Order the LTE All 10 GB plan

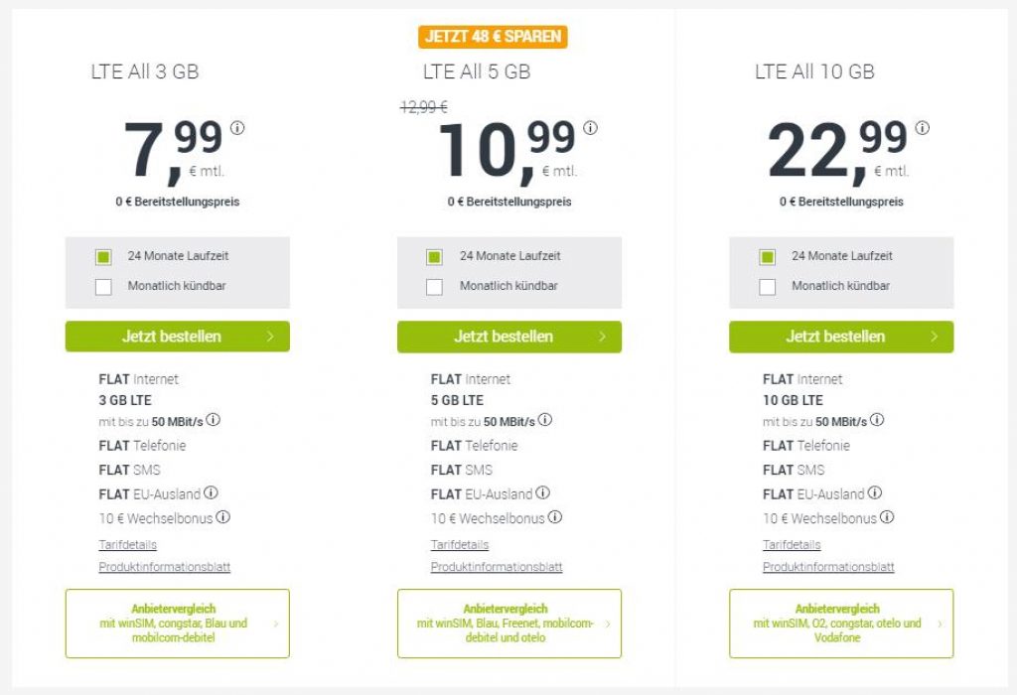click(x=841, y=337)
